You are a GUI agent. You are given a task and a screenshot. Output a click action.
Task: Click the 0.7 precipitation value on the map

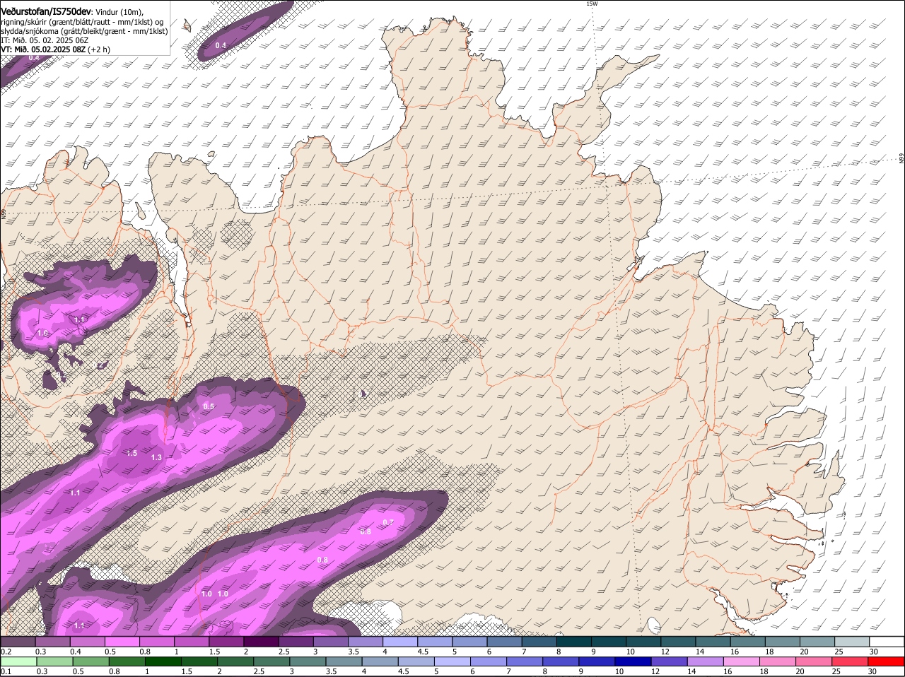[x=387, y=522]
